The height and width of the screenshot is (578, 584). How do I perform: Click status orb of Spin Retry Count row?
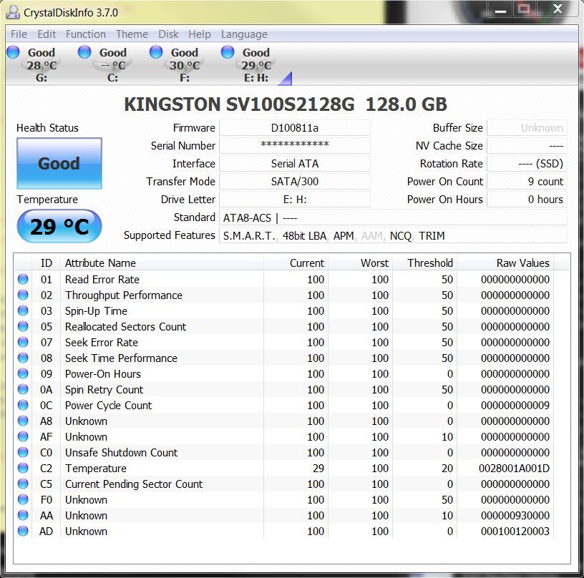pos(23,389)
